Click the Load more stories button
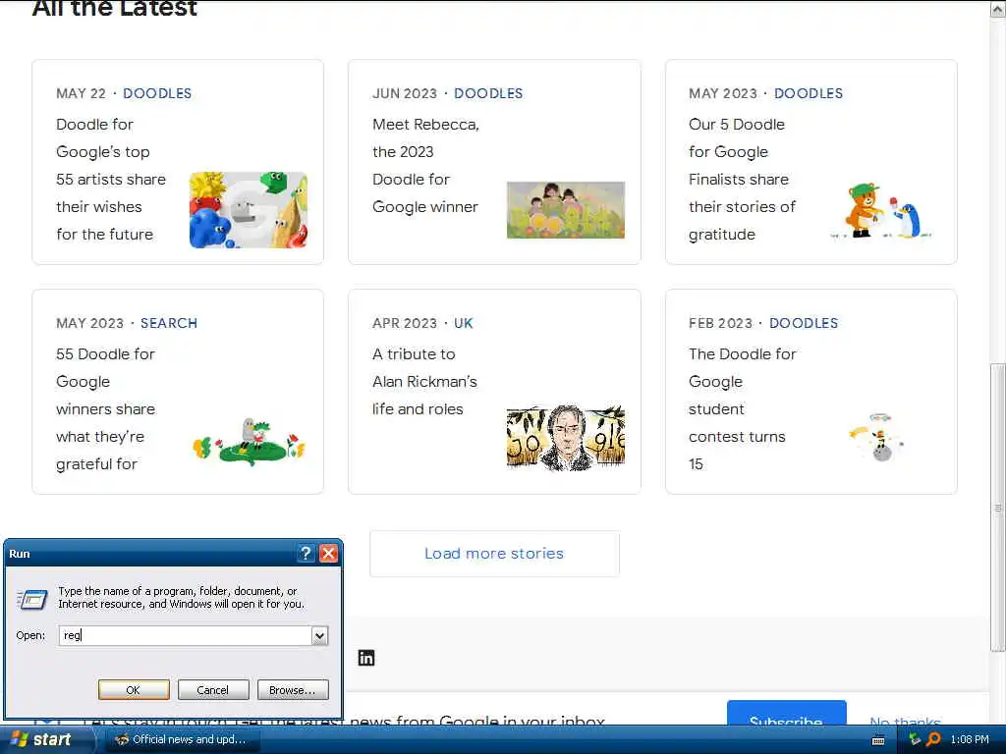1006x754 pixels. pyautogui.click(x=494, y=554)
